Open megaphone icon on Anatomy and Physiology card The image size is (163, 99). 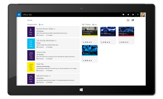point(86,42)
